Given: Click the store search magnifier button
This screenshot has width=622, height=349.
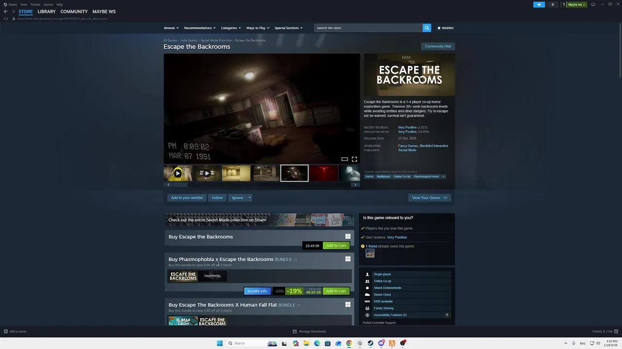Looking at the screenshot, I should click(x=427, y=28).
